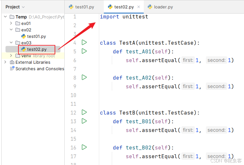Collapse the ex02 folder
244x165 pixels.
(x=11, y=30)
